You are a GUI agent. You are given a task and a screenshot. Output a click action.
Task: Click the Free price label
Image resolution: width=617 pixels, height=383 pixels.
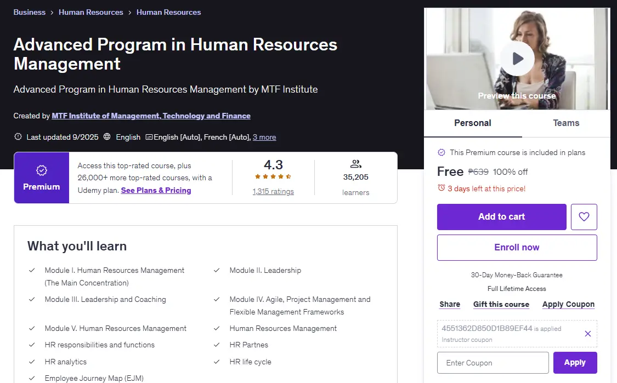pyautogui.click(x=450, y=172)
